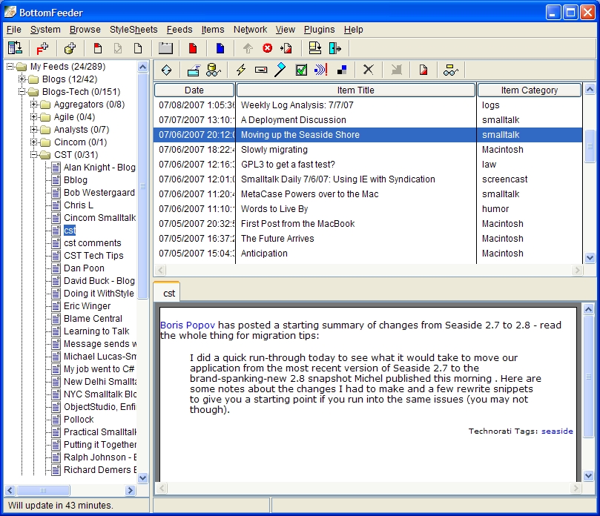The width and height of the screenshot is (600, 516).
Task: Click the database with glasses icon
Action: click(213, 70)
